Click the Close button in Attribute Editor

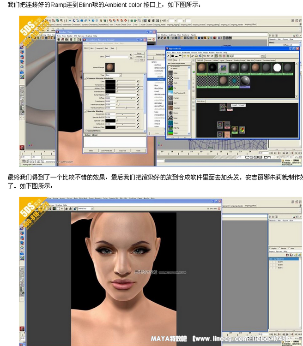click(x=139, y=151)
